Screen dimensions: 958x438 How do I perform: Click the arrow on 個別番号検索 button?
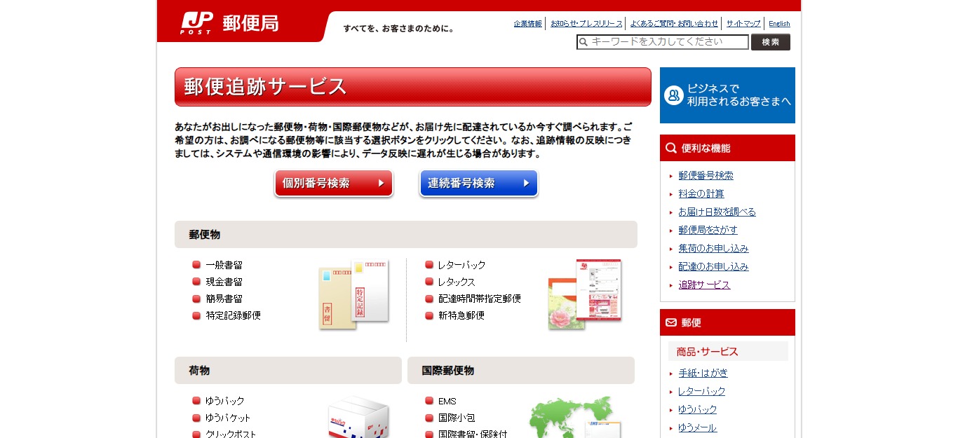tap(381, 183)
